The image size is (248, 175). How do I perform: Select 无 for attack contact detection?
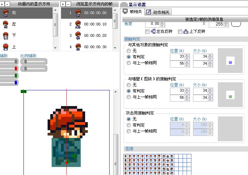pyautogui.click(x=129, y=119)
